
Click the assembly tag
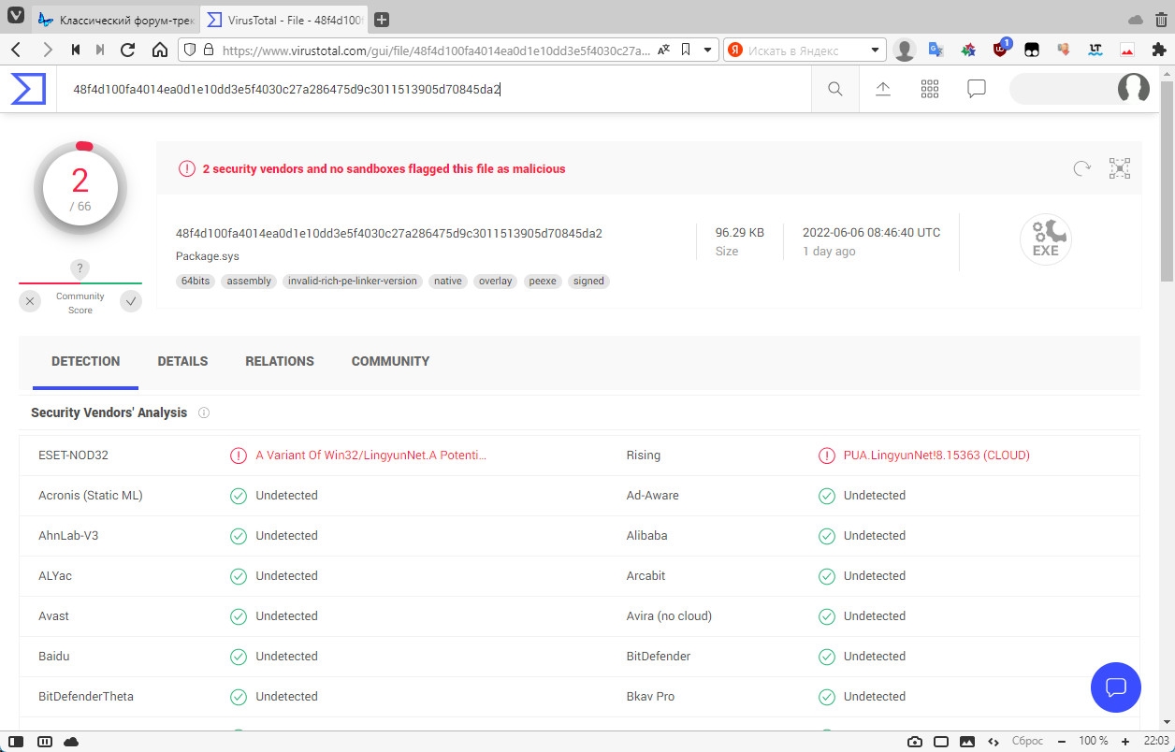pos(249,281)
